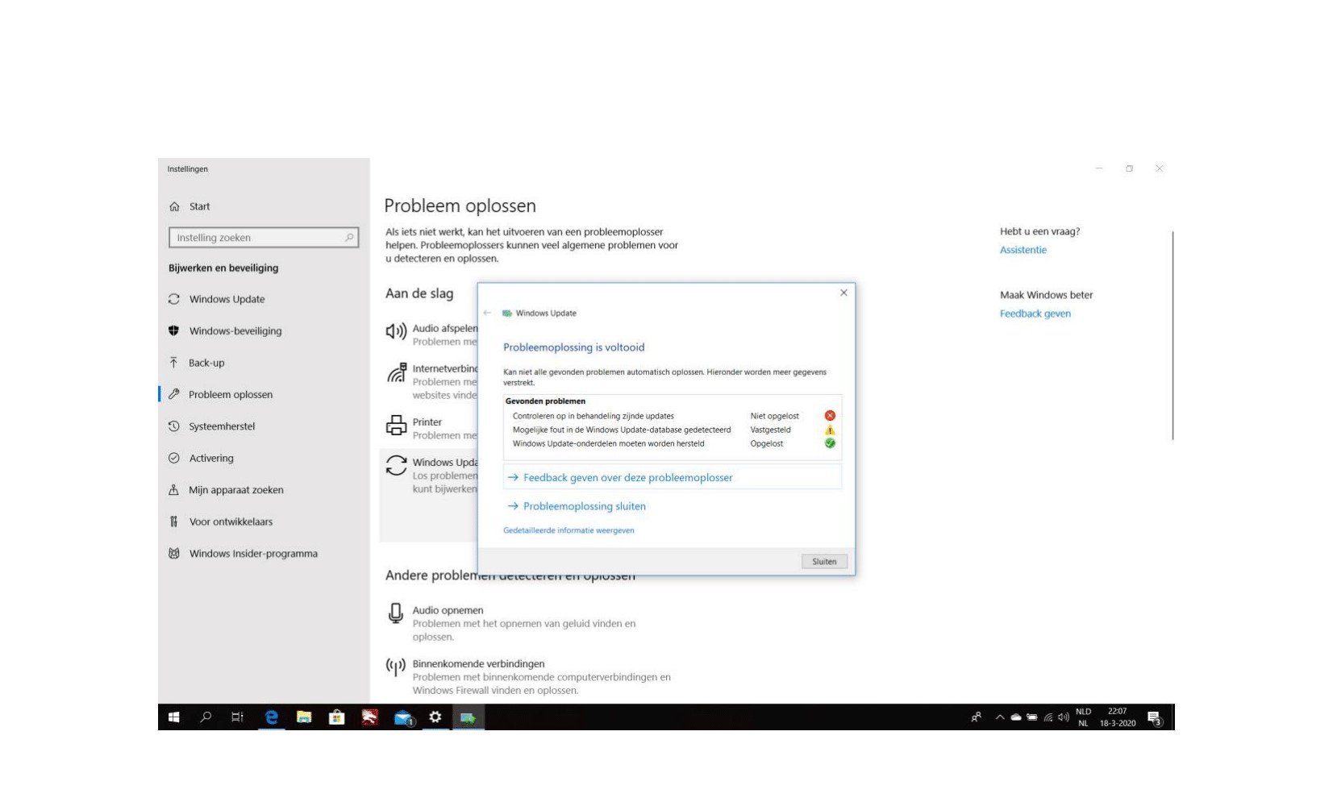The image size is (1333, 802).
Task: Open the notification center icon
Action: tap(1155, 718)
